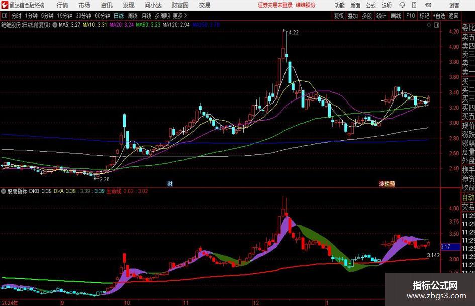475x306 pixels.
Task: Open the 交易 menu
Action: (205, 5)
